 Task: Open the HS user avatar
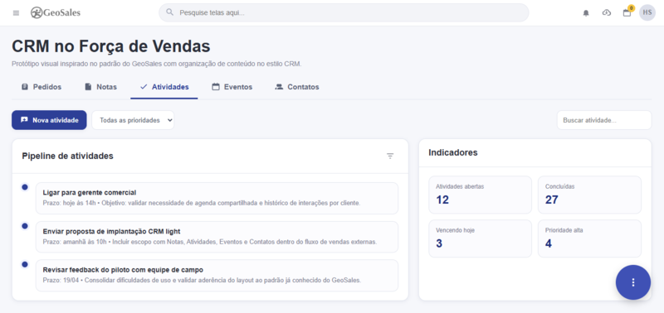tap(647, 12)
